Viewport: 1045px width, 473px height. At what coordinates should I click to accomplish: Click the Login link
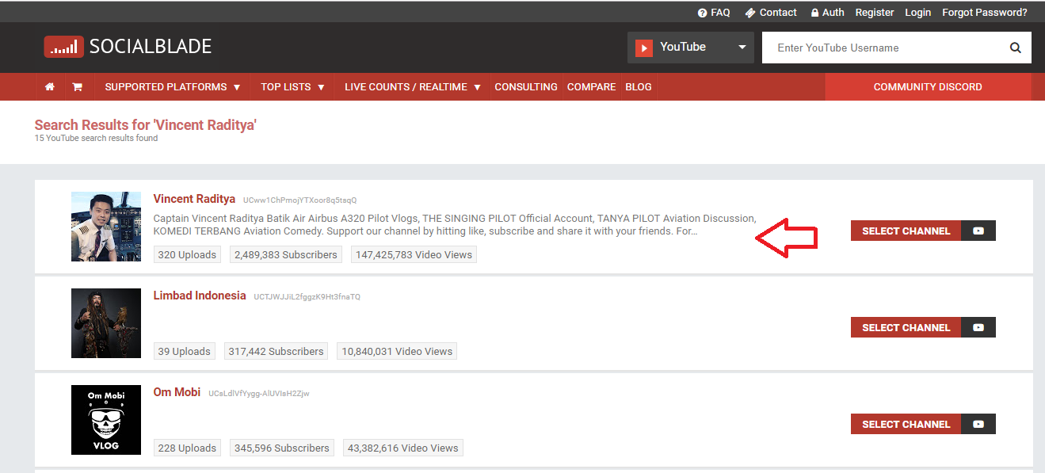point(917,13)
